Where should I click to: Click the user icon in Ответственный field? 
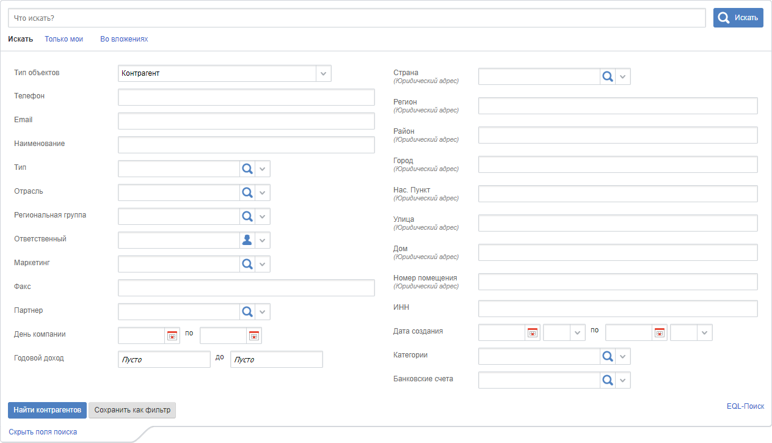[247, 241]
